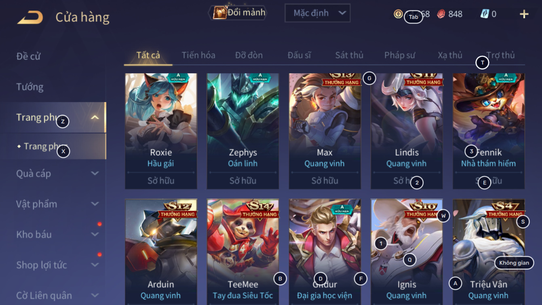Click the S13 Thưởng hạng badge on Max

click(x=342, y=80)
